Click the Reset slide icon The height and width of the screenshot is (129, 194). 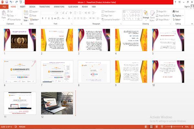[31, 16]
